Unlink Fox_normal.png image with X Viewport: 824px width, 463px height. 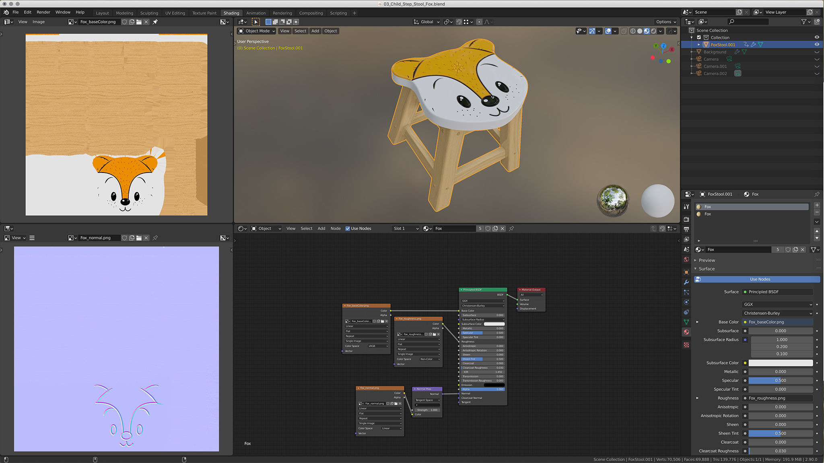click(x=146, y=238)
